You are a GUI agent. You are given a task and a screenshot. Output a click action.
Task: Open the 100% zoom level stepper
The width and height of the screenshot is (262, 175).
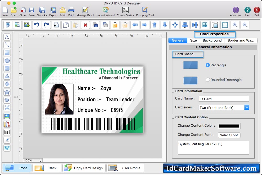41,160
